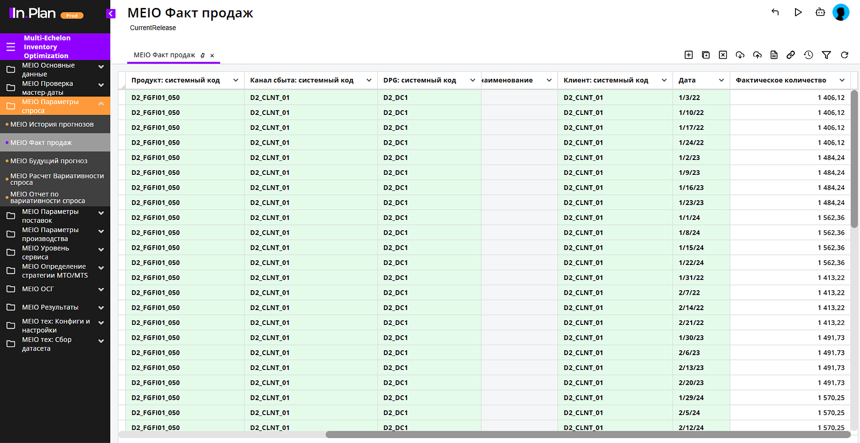Pin the МЕЮ Факт продаж tab
860x443 pixels.
tap(203, 55)
